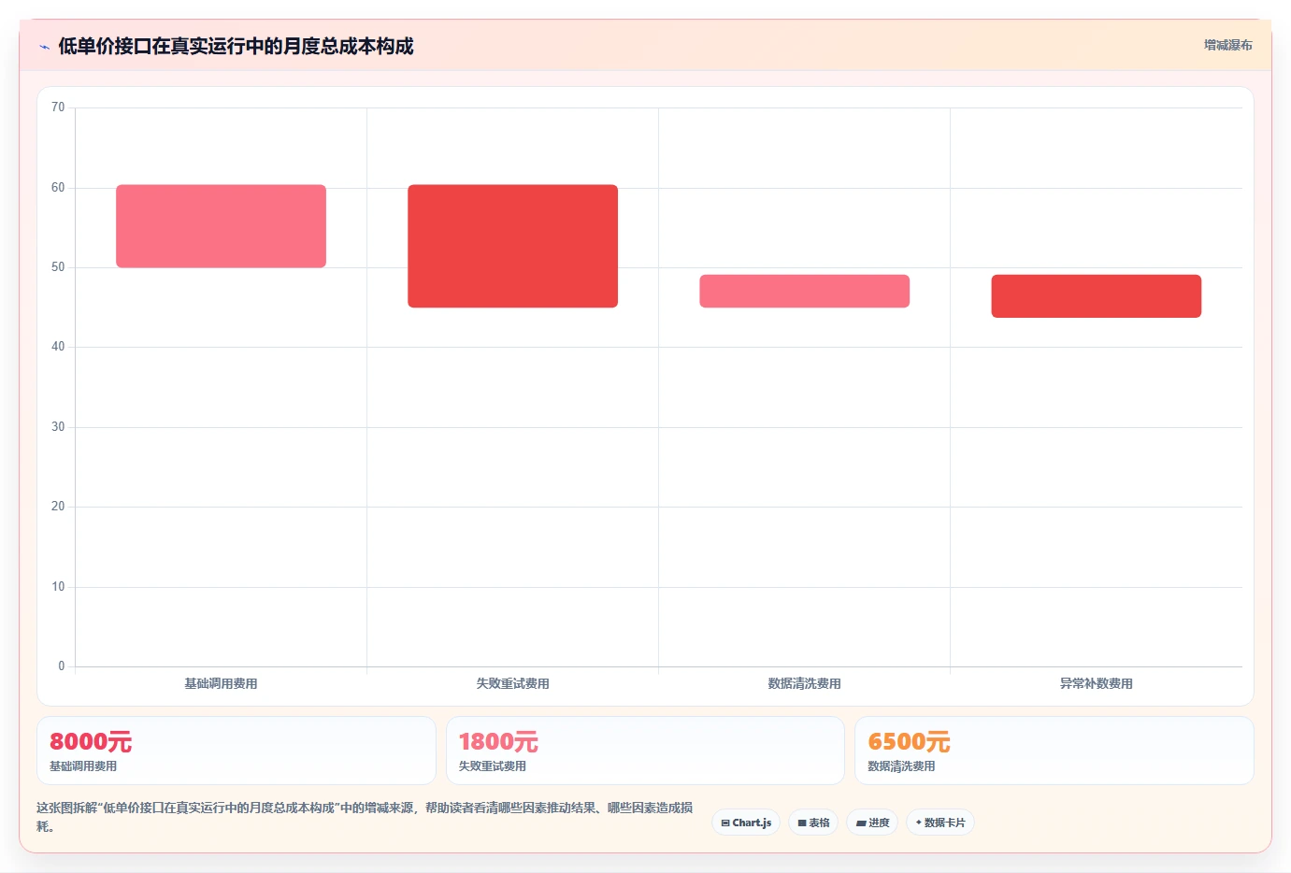The image size is (1291, 873).
Task: Click 数据清洗费用 caption under 6500元
Action: 901,766
